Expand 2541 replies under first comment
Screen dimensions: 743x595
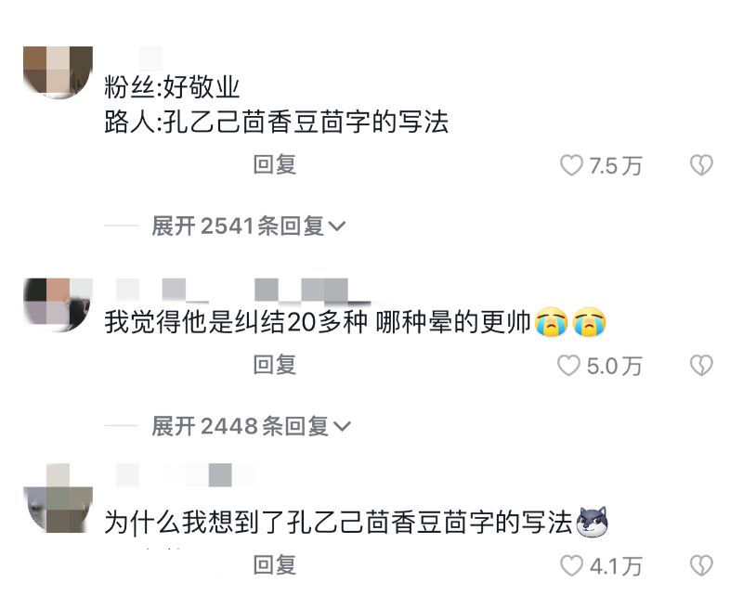pos(248,226)
